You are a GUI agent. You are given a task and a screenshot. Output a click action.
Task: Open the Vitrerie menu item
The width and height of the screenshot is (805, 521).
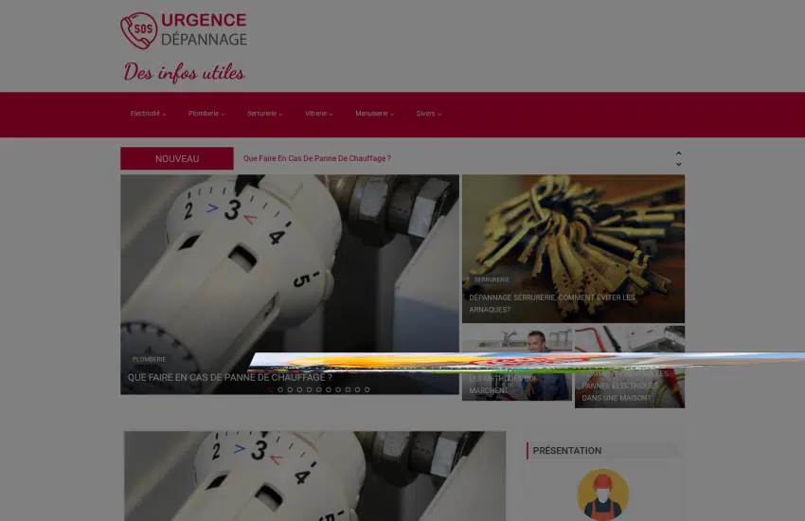(318, 114)
